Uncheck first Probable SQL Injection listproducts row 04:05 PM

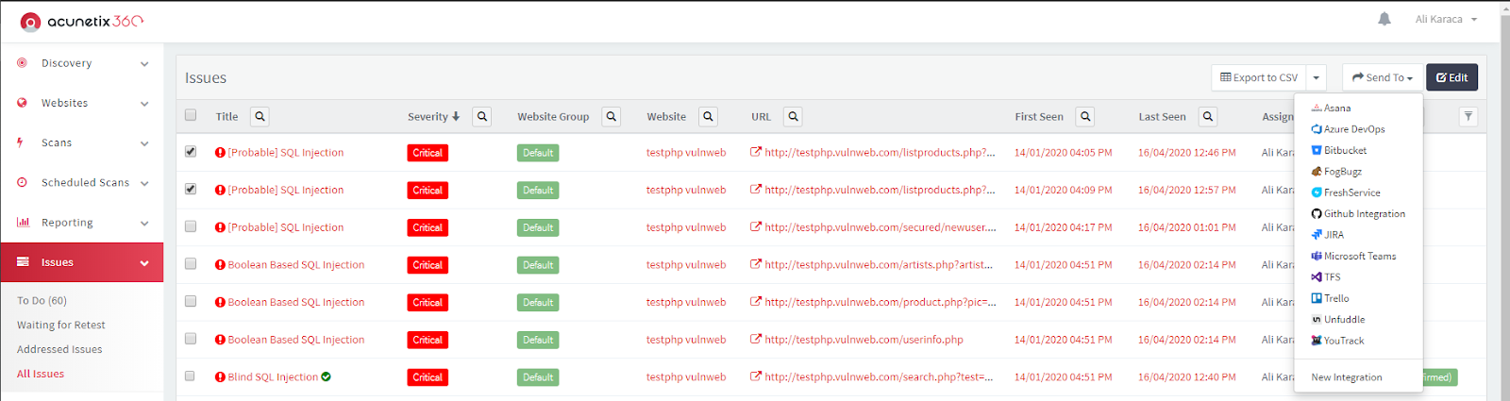[x=191, y=151]
